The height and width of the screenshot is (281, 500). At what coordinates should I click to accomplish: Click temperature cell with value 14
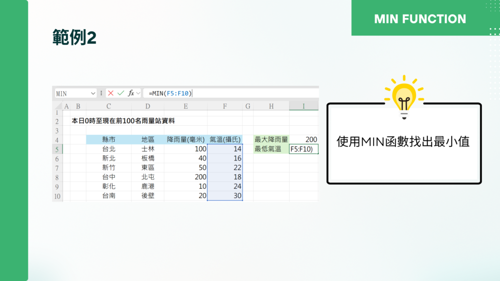[x=225, y=149]
